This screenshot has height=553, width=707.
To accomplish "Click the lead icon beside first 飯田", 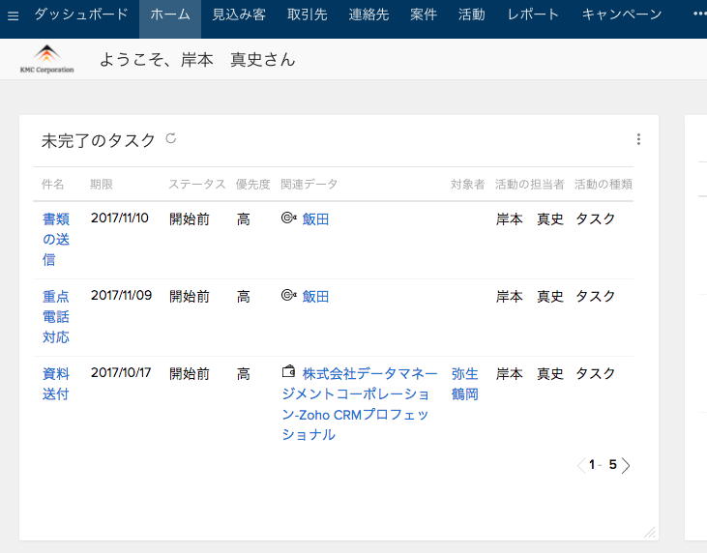I will 288,218.
